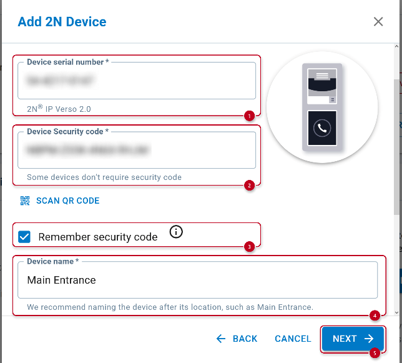Click into the Device Security code field
Image resolution: width=402 pixels, height=363 pixels.
[136, 151]
